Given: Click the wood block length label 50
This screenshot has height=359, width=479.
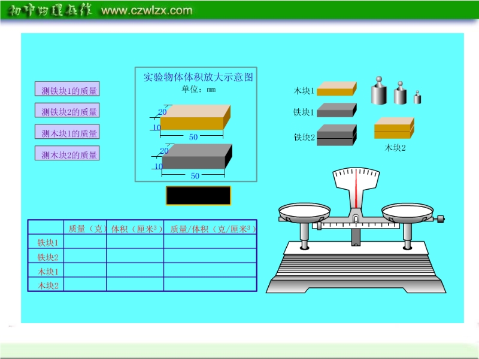Looking at the screenshot, I should (193, 137).
